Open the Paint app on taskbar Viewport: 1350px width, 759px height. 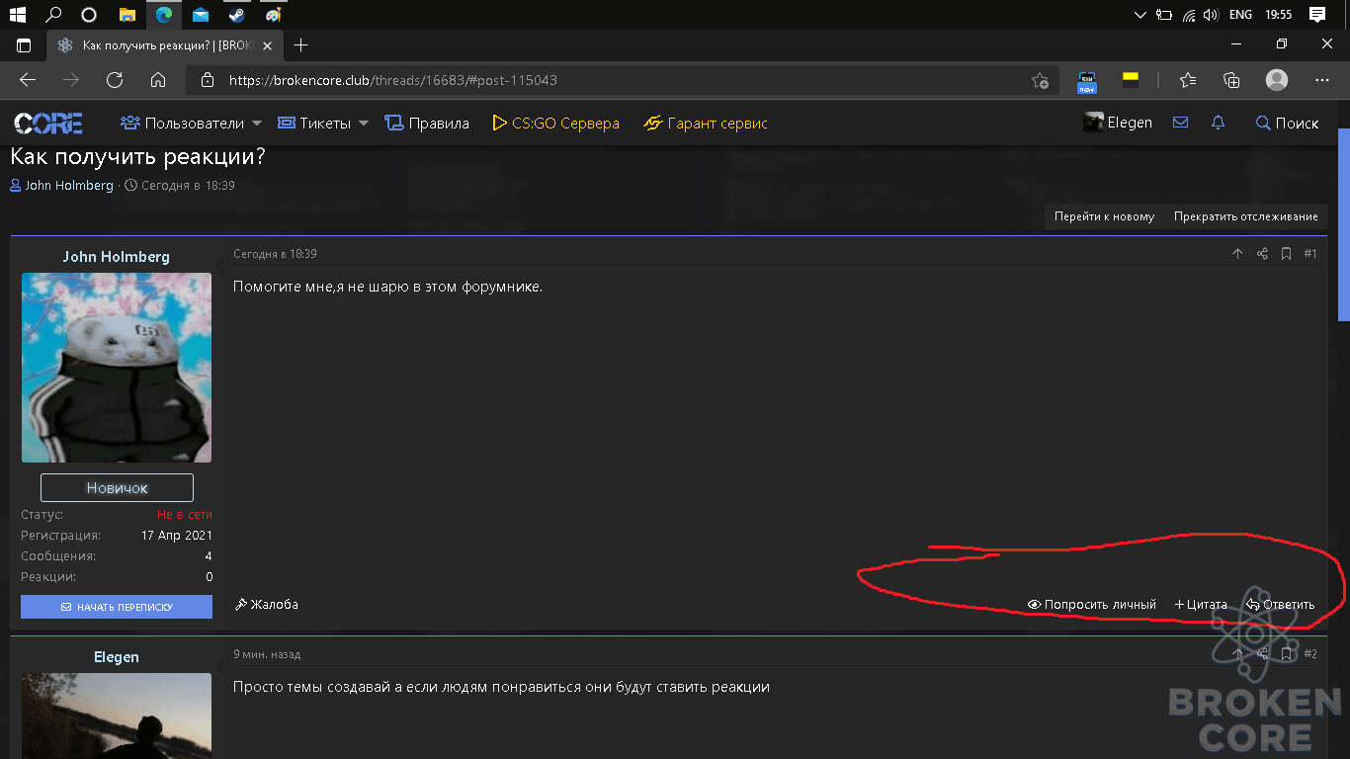273,15
